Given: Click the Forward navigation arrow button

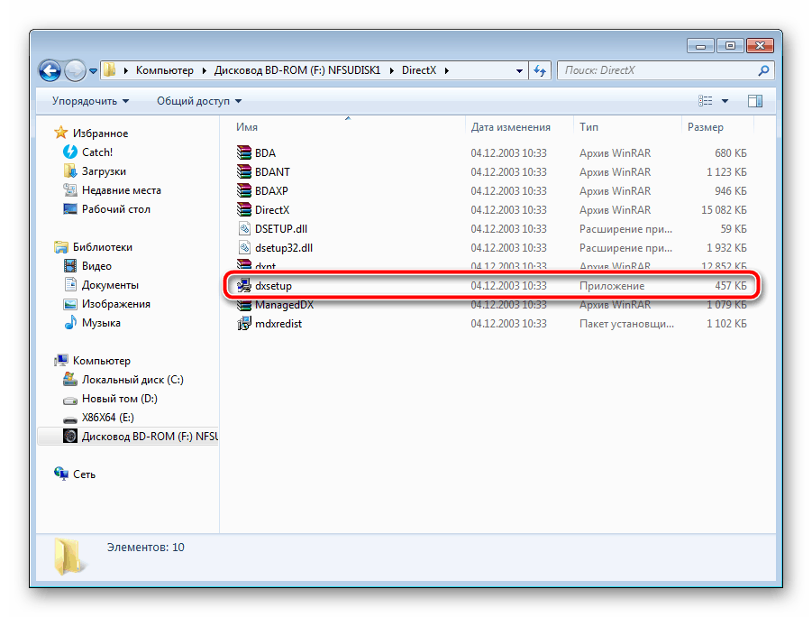Looking at the screenshot, I should point(75,70).
